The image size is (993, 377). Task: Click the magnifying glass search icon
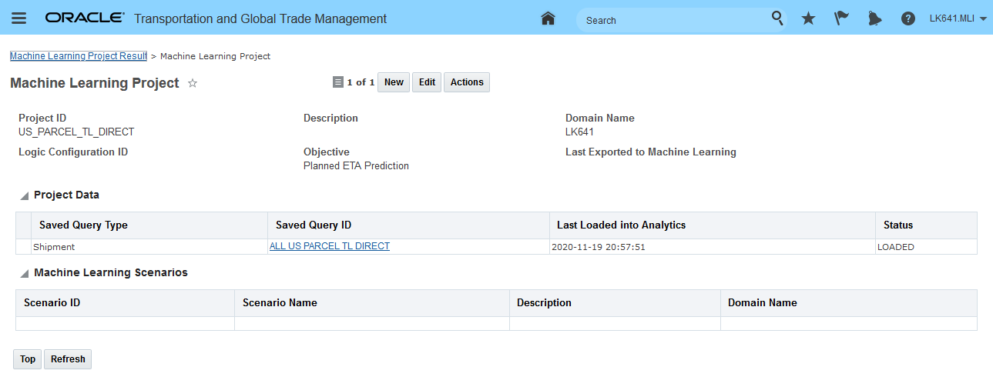pyautogui.click(x=777, y=18)
